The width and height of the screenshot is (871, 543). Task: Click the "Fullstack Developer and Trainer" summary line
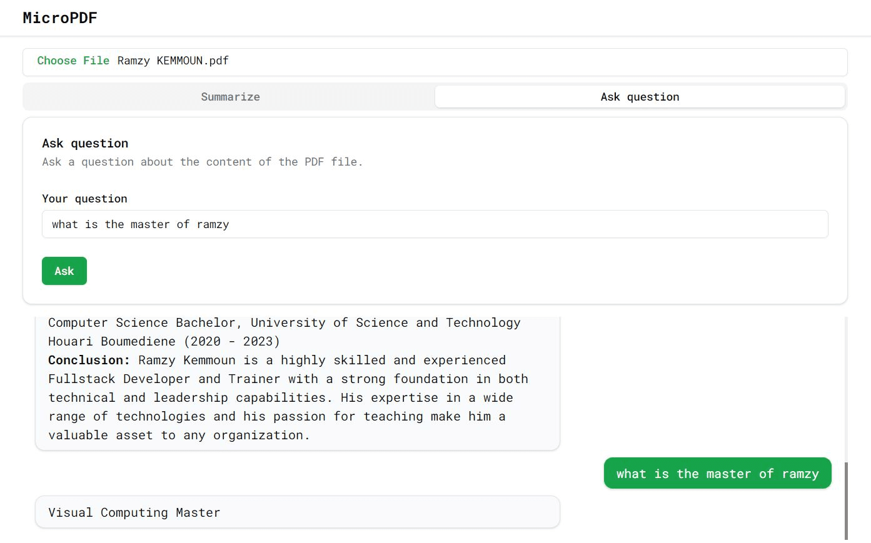click(x=288, y=379)
